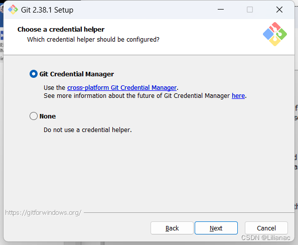The image size is (298, 245).
Task: Click 'Do not use a credential helper.' text
Action: [88, 130]
